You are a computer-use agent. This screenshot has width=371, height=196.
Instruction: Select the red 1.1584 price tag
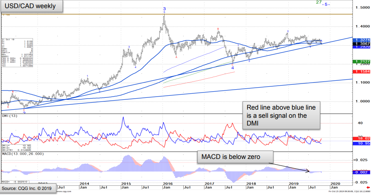coord(362,72)
